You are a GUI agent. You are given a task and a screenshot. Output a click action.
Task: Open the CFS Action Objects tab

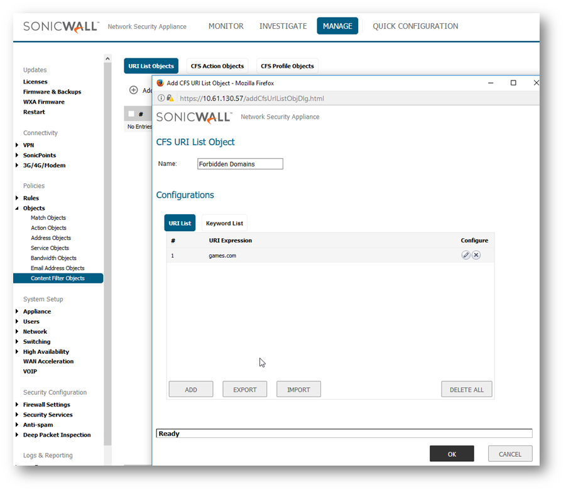217,66
